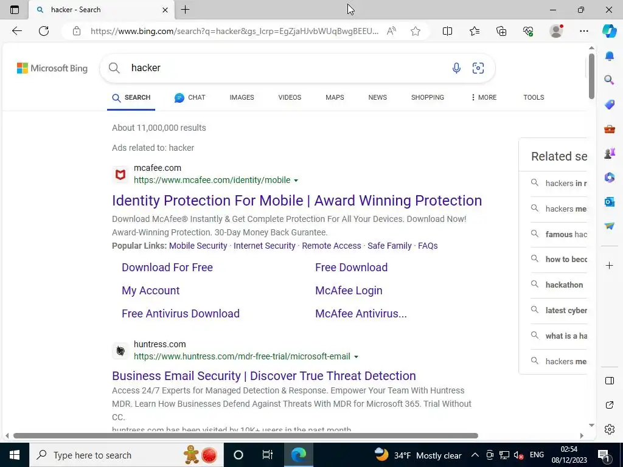Open the Windows Start menu

[x=15, y=455]
